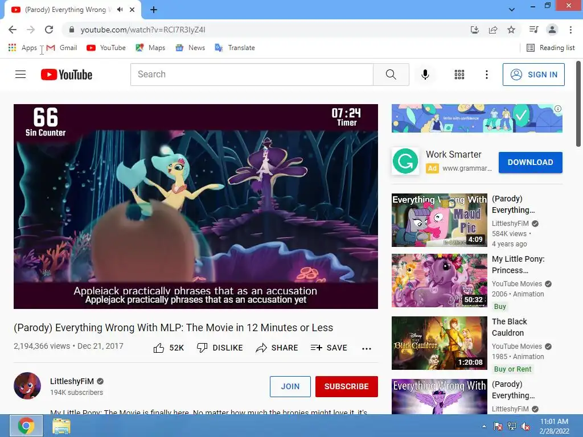583x437 pixels.
Task: Click the network tray icon
Action: (x=512, y=426)
